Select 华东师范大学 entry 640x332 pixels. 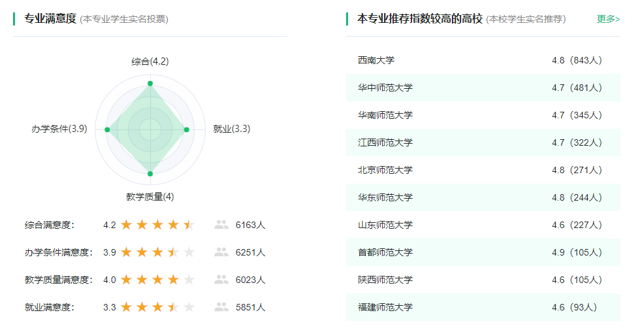tap(385, 197)
